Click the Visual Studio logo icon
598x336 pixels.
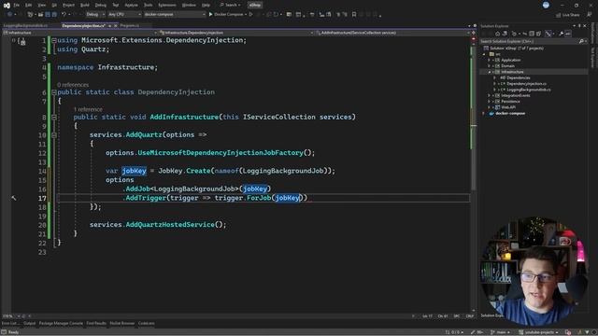pos(7,6)
